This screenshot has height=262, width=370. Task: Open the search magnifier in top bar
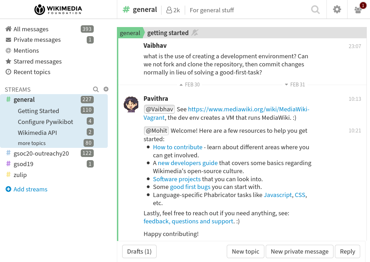coord(315,10)
